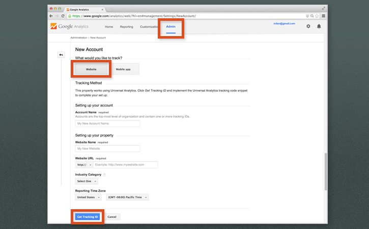
Task: Select Website as the tracking type
Action: click(x=91, y=69)
